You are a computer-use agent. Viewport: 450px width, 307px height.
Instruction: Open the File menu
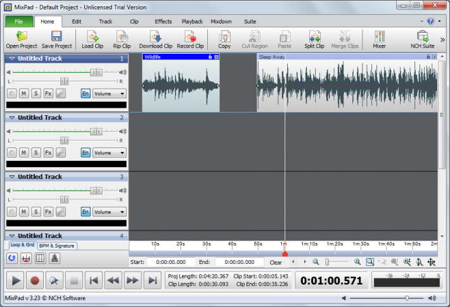coord(19,22)
